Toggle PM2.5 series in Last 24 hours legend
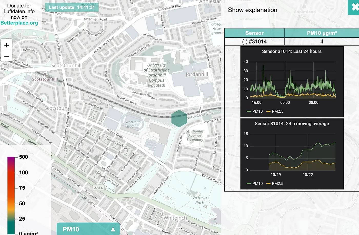The height and width of the screenshot is (235, 359). click(x=275, y=111)
